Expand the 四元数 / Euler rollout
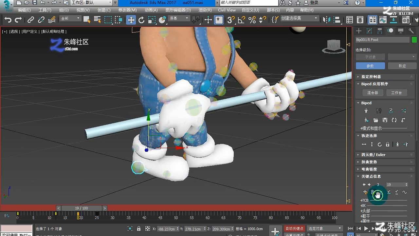 [385, 155]
